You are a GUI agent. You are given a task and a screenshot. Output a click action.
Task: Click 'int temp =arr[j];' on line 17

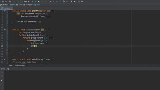[39, 43]
